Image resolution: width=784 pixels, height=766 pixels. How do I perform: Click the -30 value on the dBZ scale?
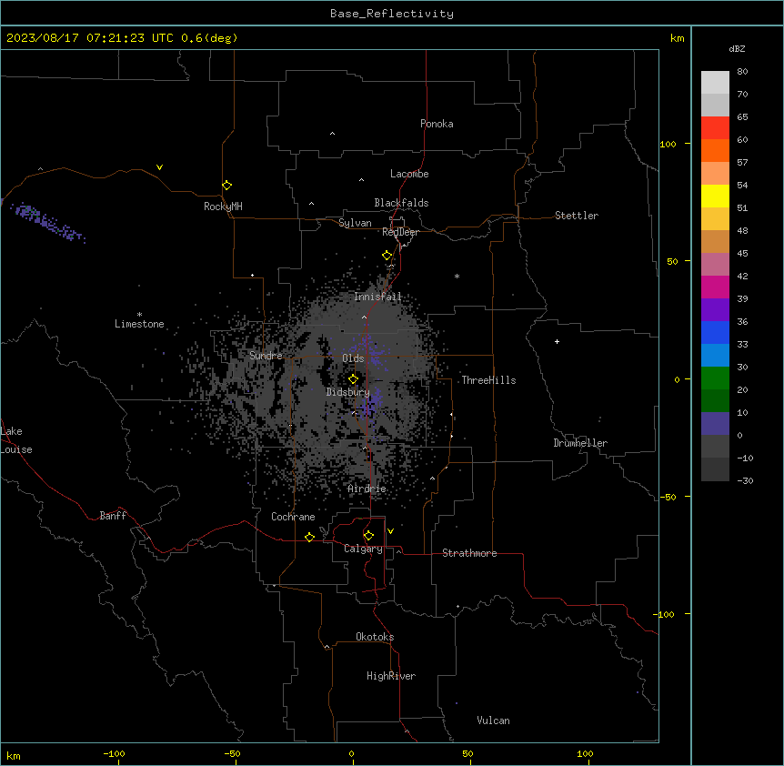tap(745, 480)
